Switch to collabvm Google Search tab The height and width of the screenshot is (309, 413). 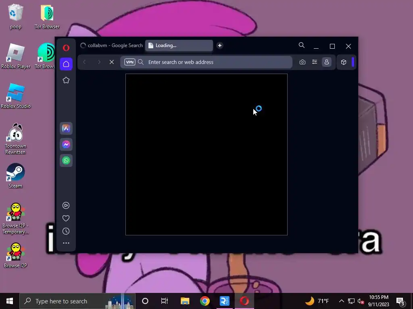coord(112,45)
